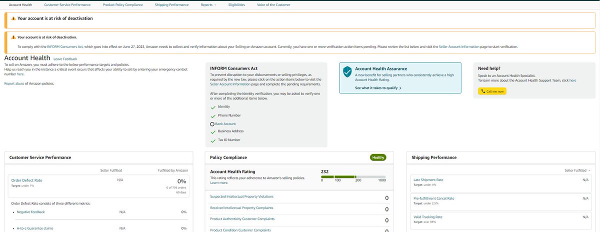Image resolution: width=600 pixels, height=232 pixels.
Task: Click phone icon on Call me now button
Action: pyautogui.click(x=483, y=91)
